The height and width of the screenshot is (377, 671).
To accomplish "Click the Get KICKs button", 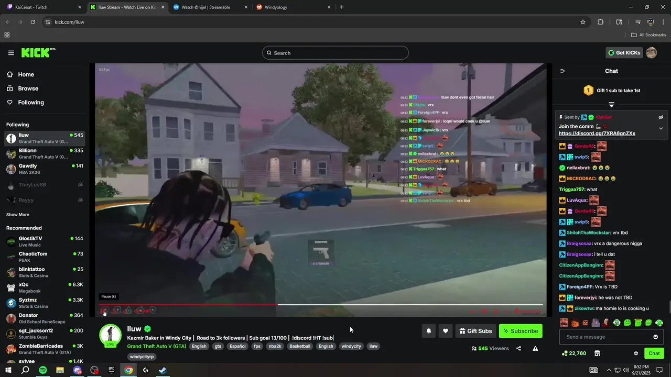I will (624, 53).
